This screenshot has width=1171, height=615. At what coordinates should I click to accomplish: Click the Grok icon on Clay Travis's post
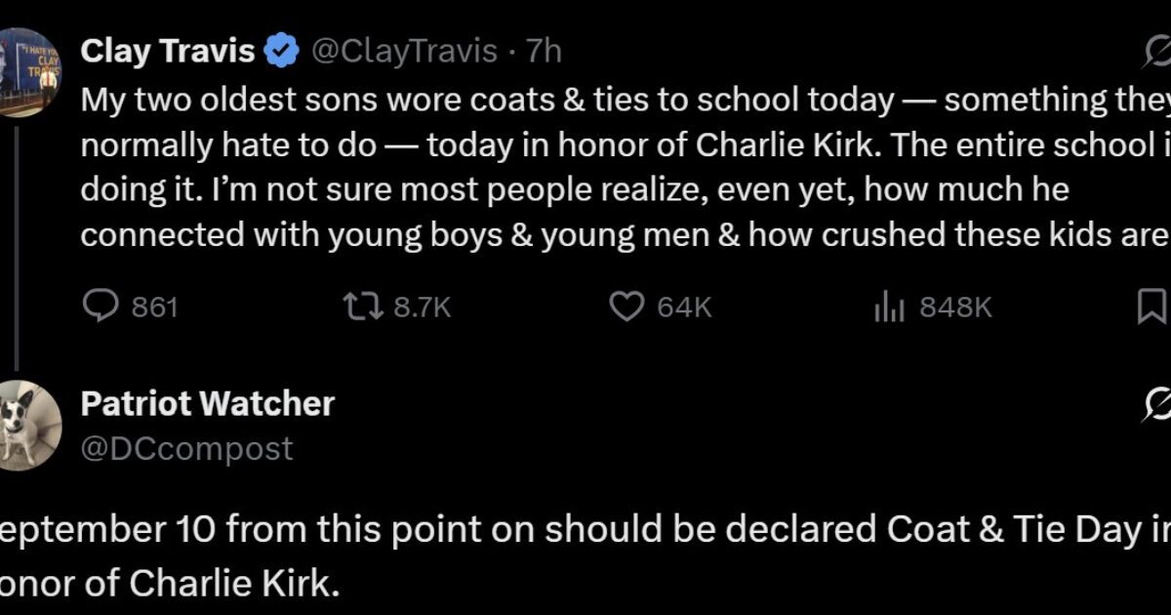(x=1157, y=52)
